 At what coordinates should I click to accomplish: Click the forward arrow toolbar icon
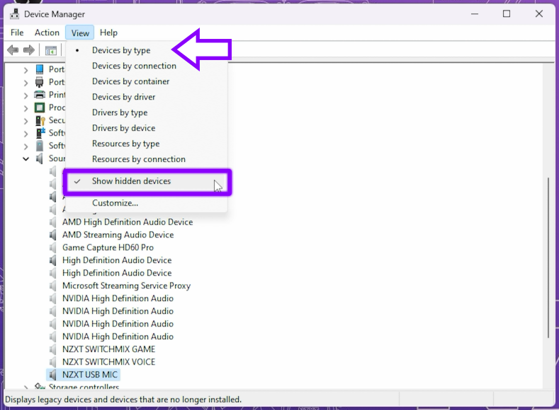tap(29, 50)
